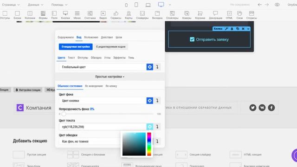The image size is (297, 167).
Task: Delete the Кнопка element with X
Action: pos(243,29)
